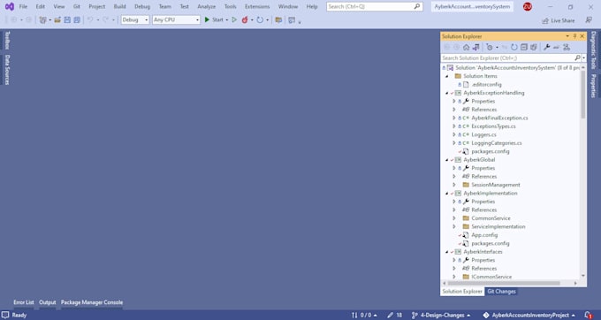Toggle Show All Files in Solution Explorer

click(x=534, y=47)
